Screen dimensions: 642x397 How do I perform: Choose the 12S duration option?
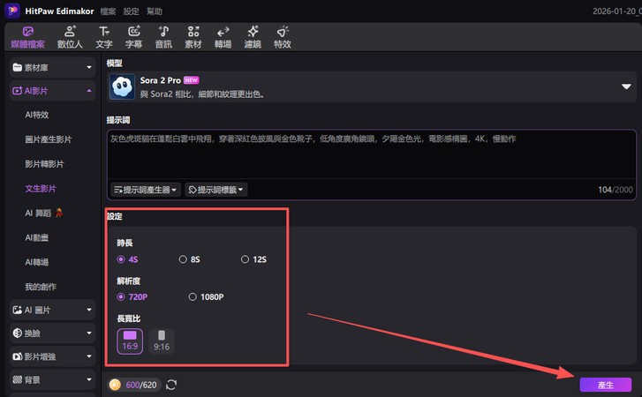pos(253,259)
